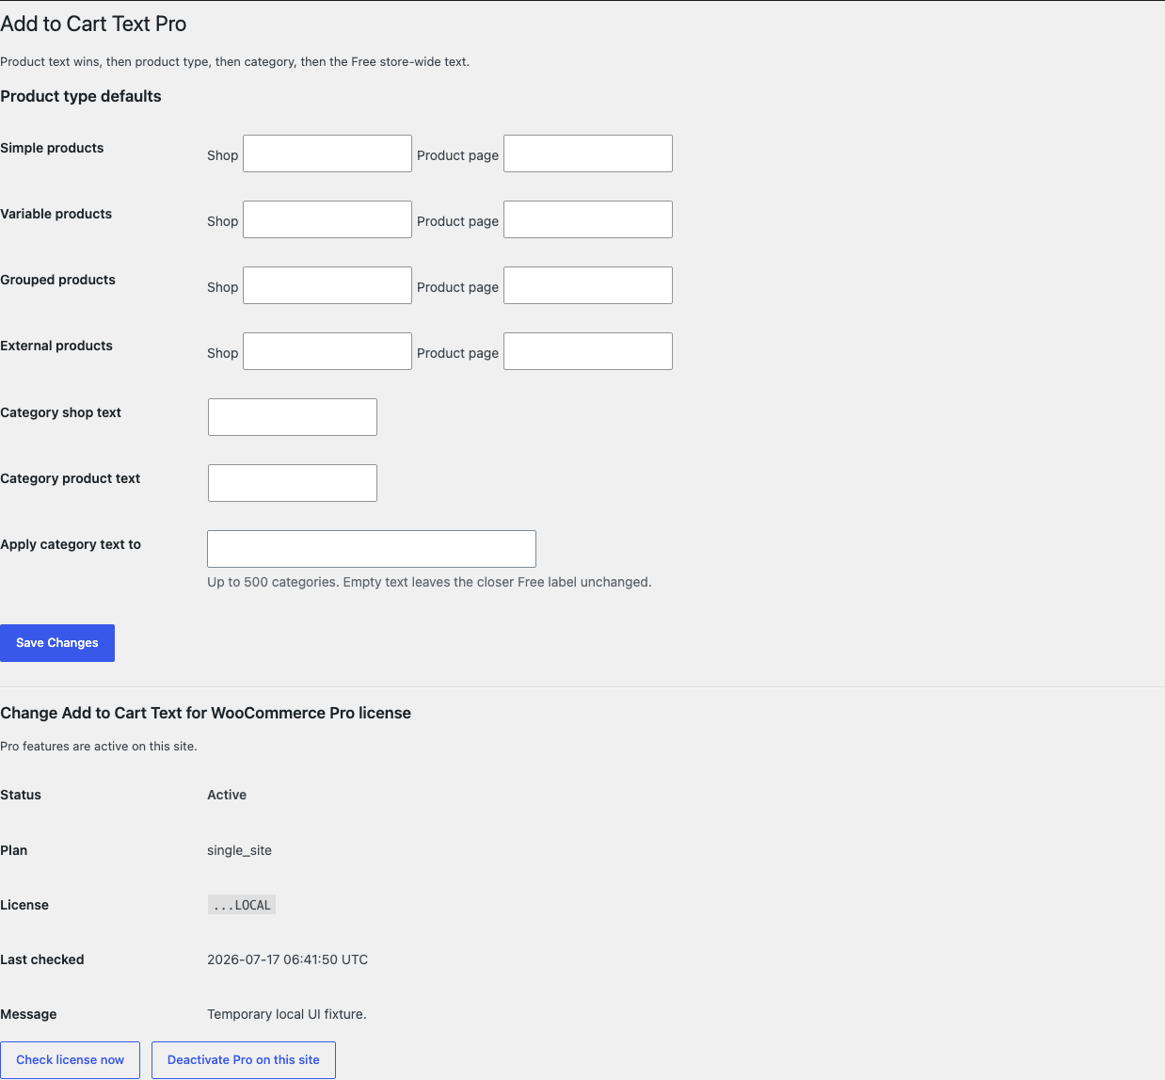The width and height of the screenshot is (1165, 1080).
Task: Click Deactivate Pro on this site
Action: point(244,1060)
